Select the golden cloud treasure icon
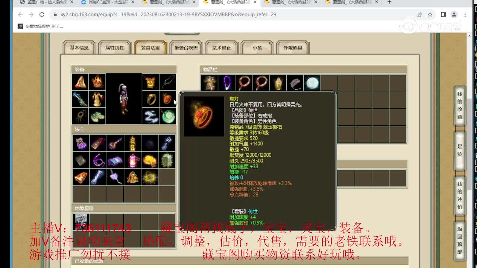The width and height of the screenshot is (477, 268). tap(149, 160)
